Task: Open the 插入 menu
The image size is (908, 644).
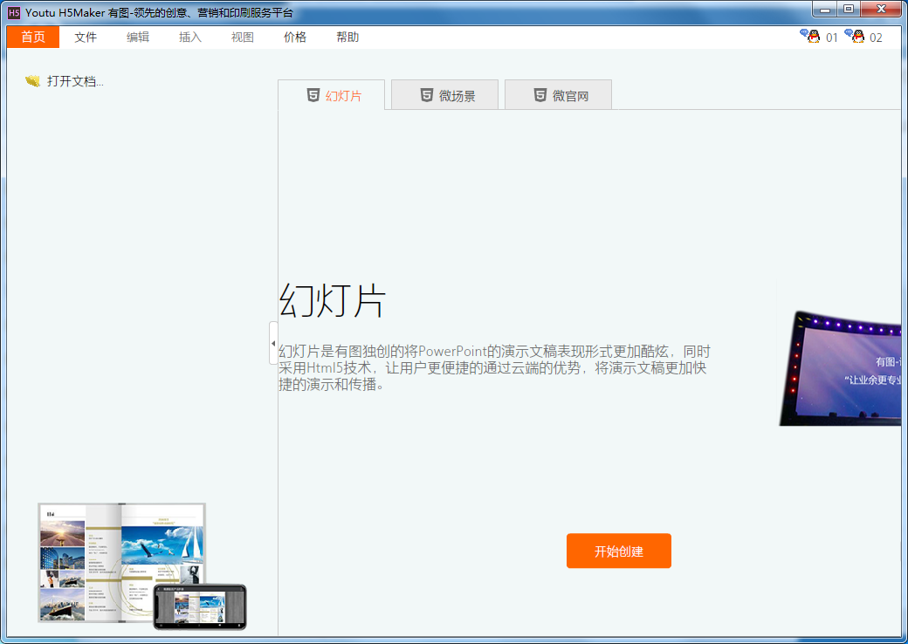Action: [190, 37]
